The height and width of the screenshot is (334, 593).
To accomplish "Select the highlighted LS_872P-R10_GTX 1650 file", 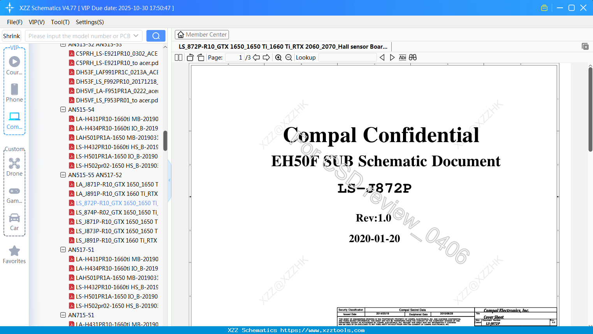I will pos(117,203).
